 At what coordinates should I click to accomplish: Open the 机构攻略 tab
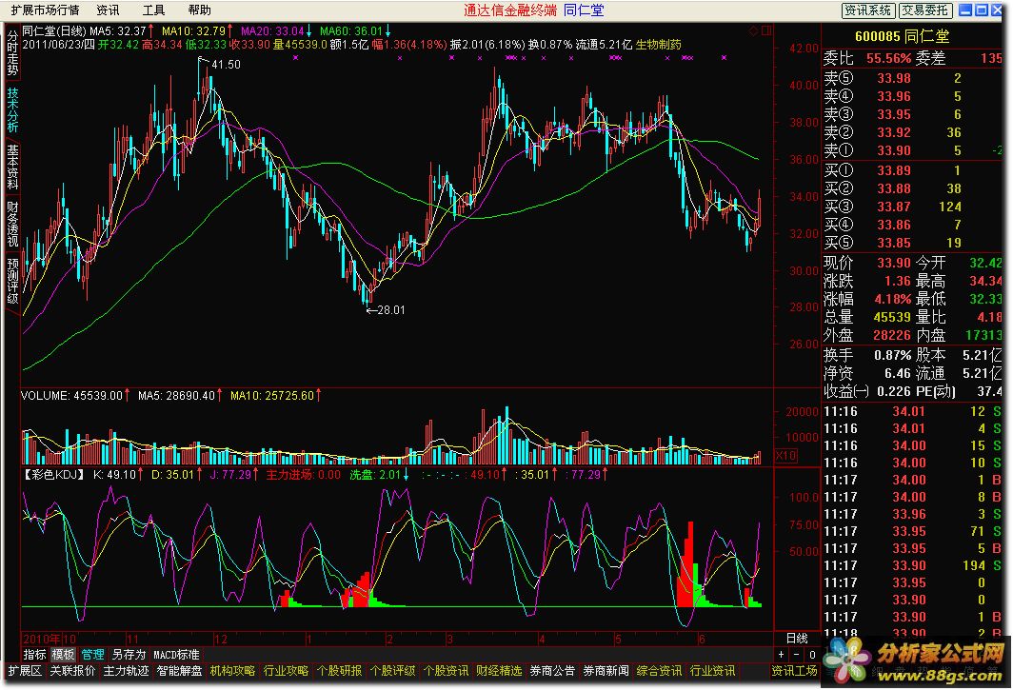point(232,671)
